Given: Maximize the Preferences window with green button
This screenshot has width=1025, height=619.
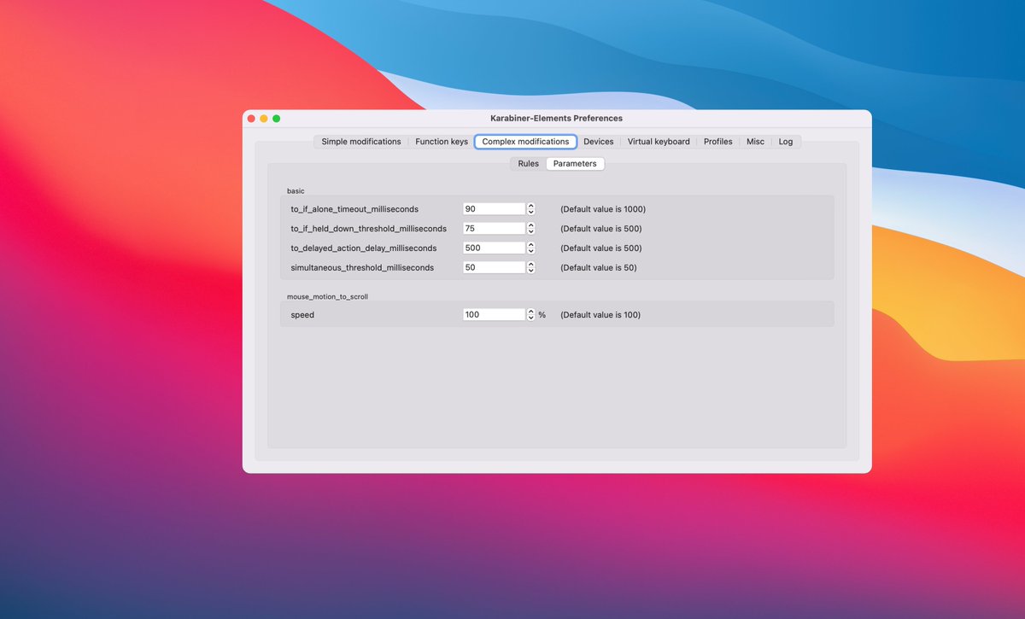Looking at the screenshot, I should [277, 119].
